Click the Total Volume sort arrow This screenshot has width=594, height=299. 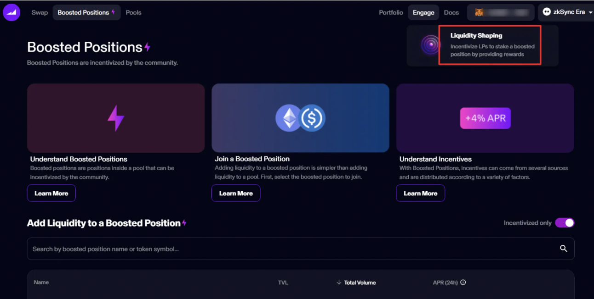click(x=339, y=282)
